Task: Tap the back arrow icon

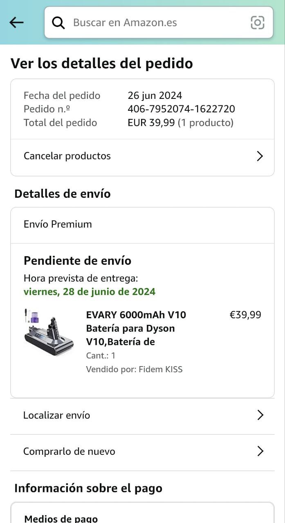Action: (x=16, y=22)
